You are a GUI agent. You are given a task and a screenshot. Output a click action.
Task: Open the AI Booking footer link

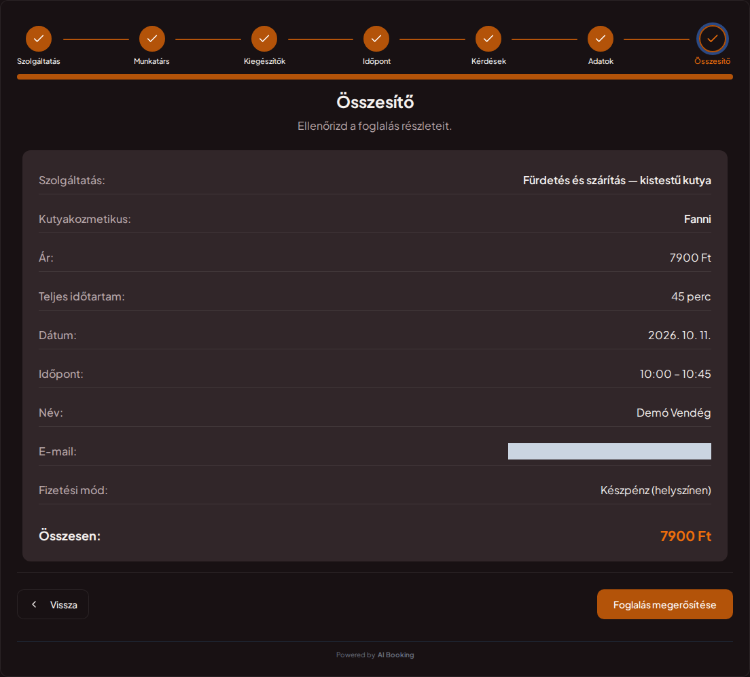(x=395, y=655)
